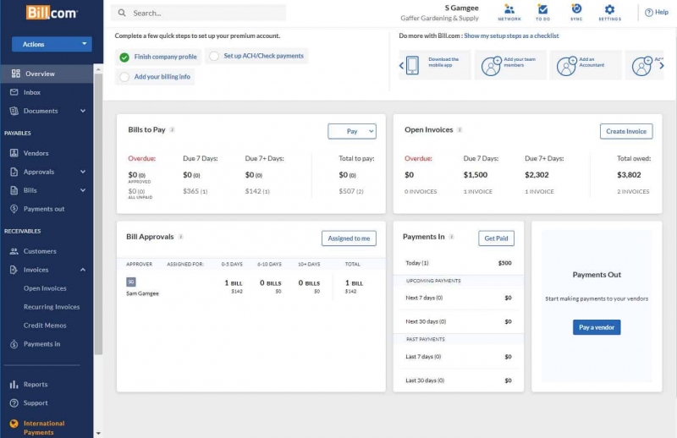677x438 pixels.
Task: Go to Vendors menu item
Action: coord(36,153)
